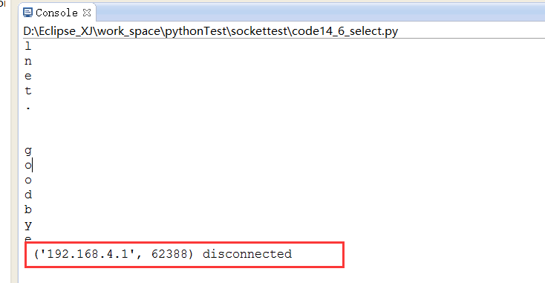The image size is (545, 283).
Task: Click 'Eclipse_XJ' segment of the file path
Action: [x=66, y=31]
